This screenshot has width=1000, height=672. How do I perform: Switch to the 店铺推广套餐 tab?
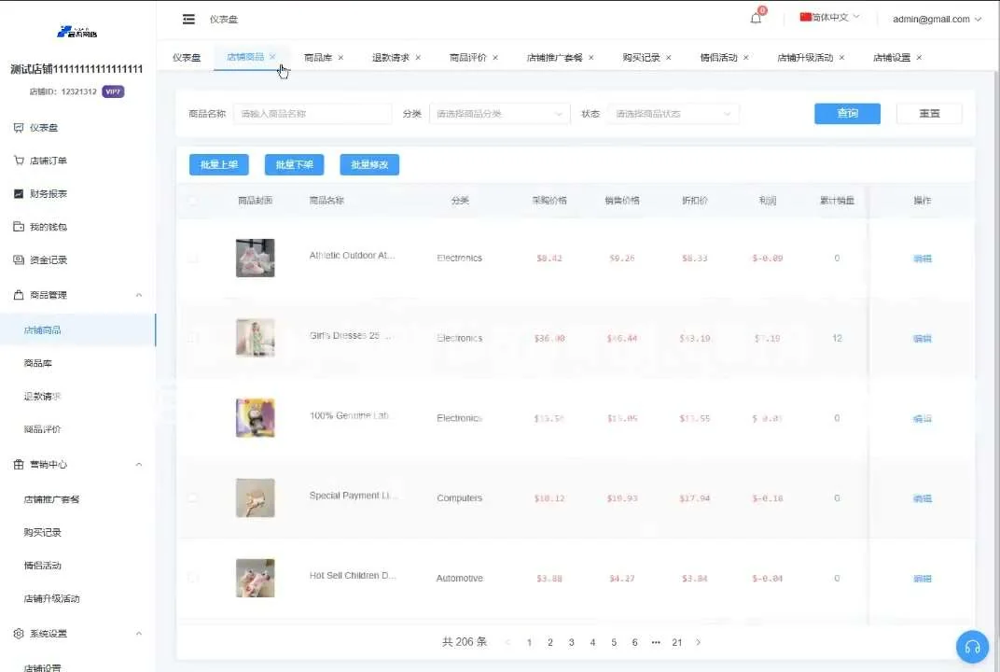tap(554, 58)
